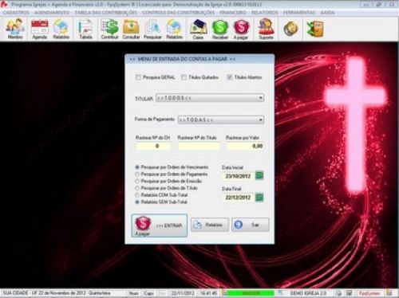Open the Contribuir dollar icon
The height and width of the screenshot is (298, 399).
pyautogui.click(x=109, y=29)
